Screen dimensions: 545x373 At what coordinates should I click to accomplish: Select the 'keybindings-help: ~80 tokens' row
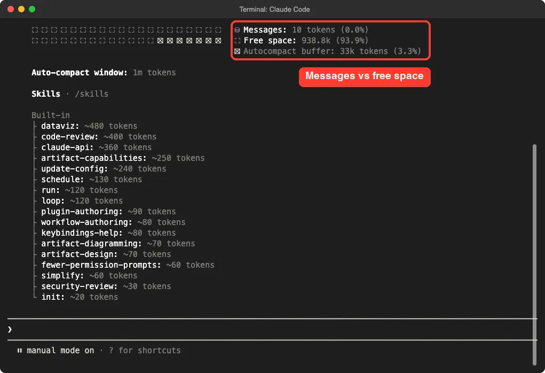pyautogui.click(x=108, y=233)
